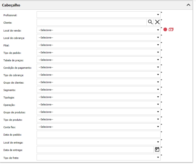Click the Segmento: label

click(10, 90)
